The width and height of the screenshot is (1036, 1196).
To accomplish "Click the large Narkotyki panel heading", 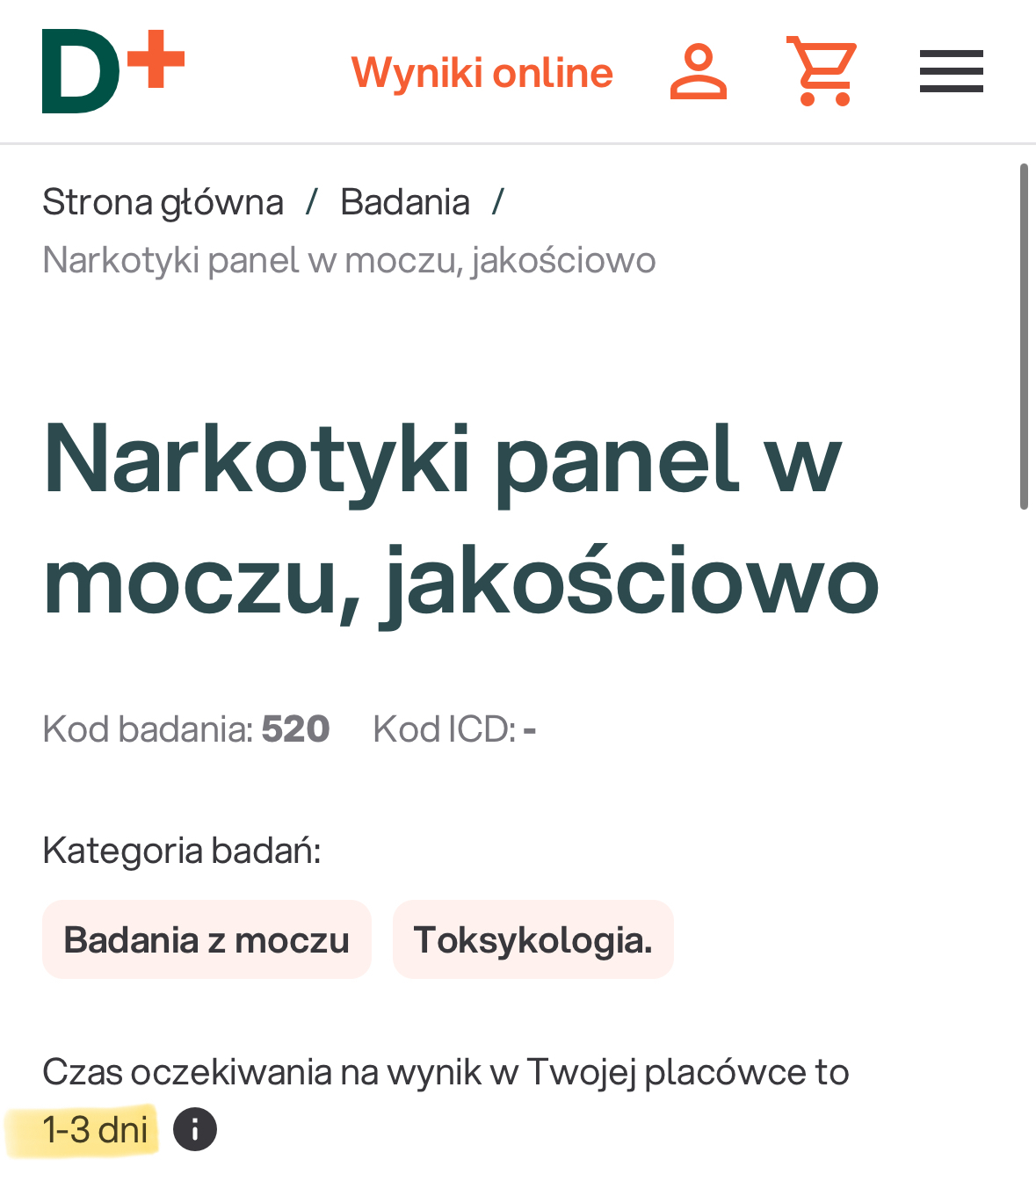I will pyautogui.click(x=460, y=519).
